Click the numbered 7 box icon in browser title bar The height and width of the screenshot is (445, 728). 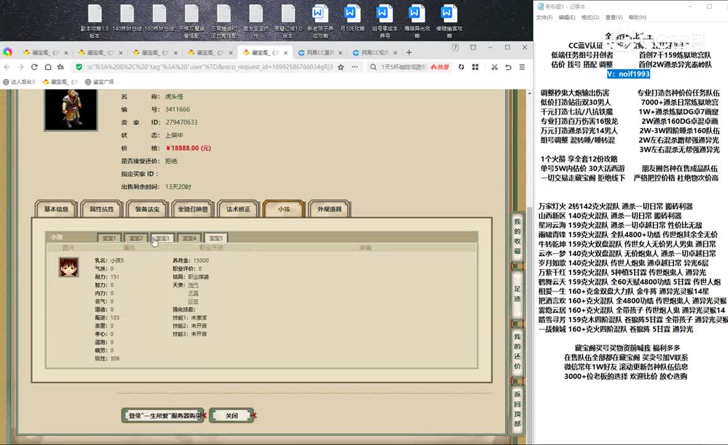(455, 48)
